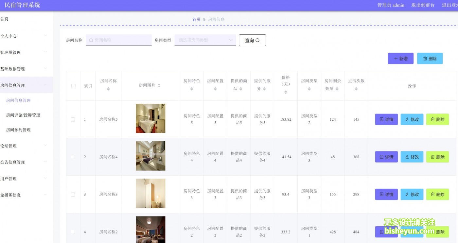Expand the 个人中心 sidebar menu

[23, 36]
